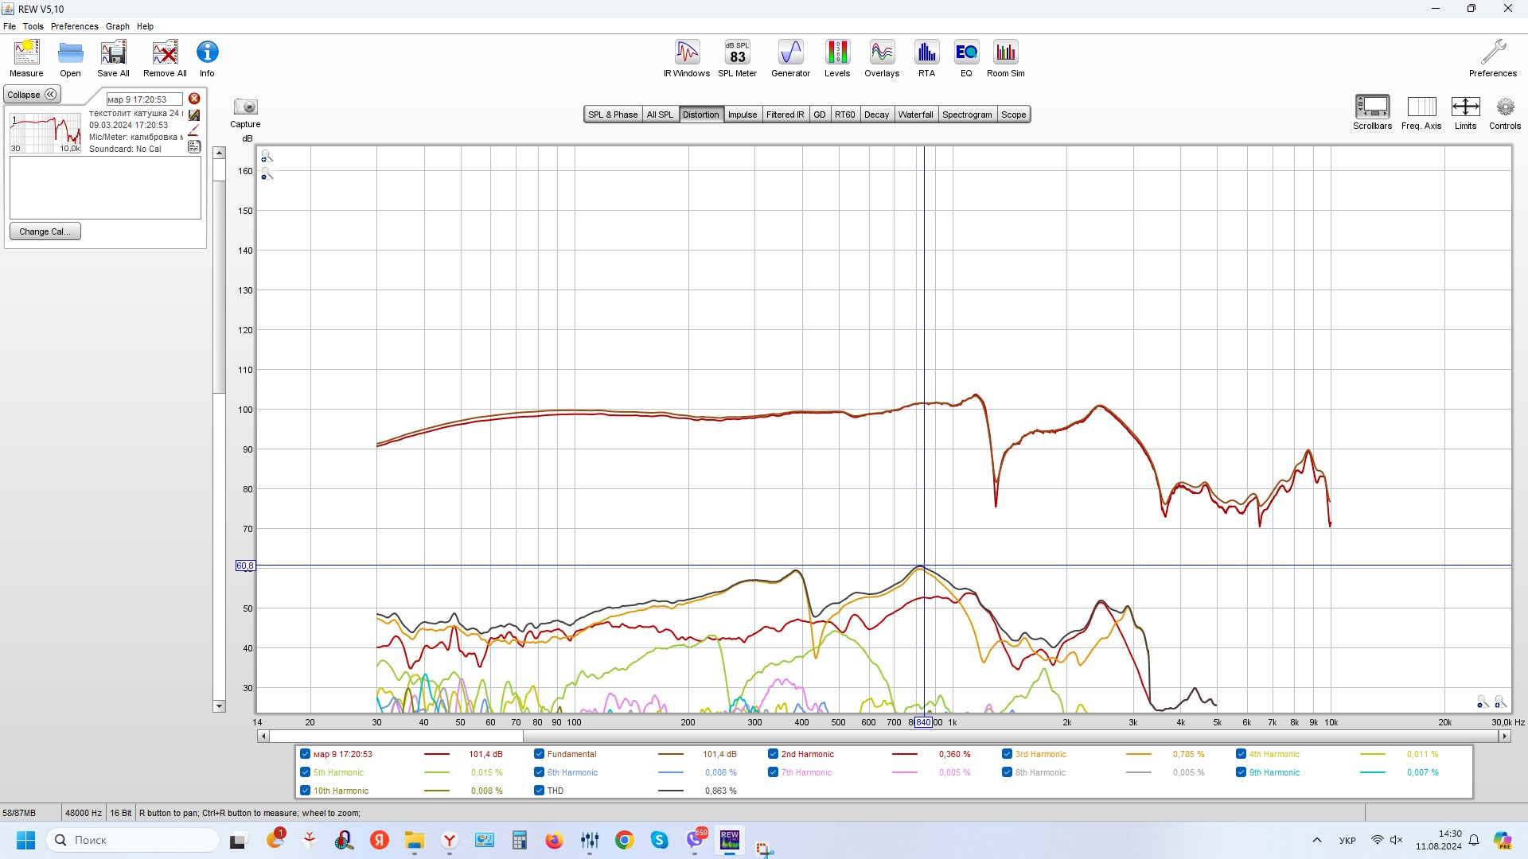Hide the Fundamental trace
This screenshot has width=1528, height=859.
pos(539,754)
